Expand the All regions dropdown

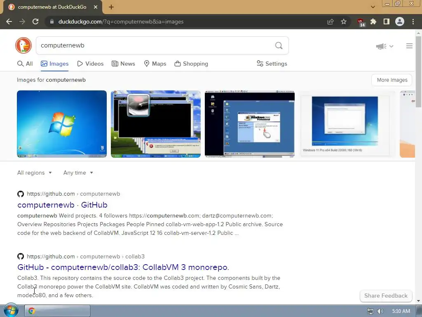[x=35, y=173]
